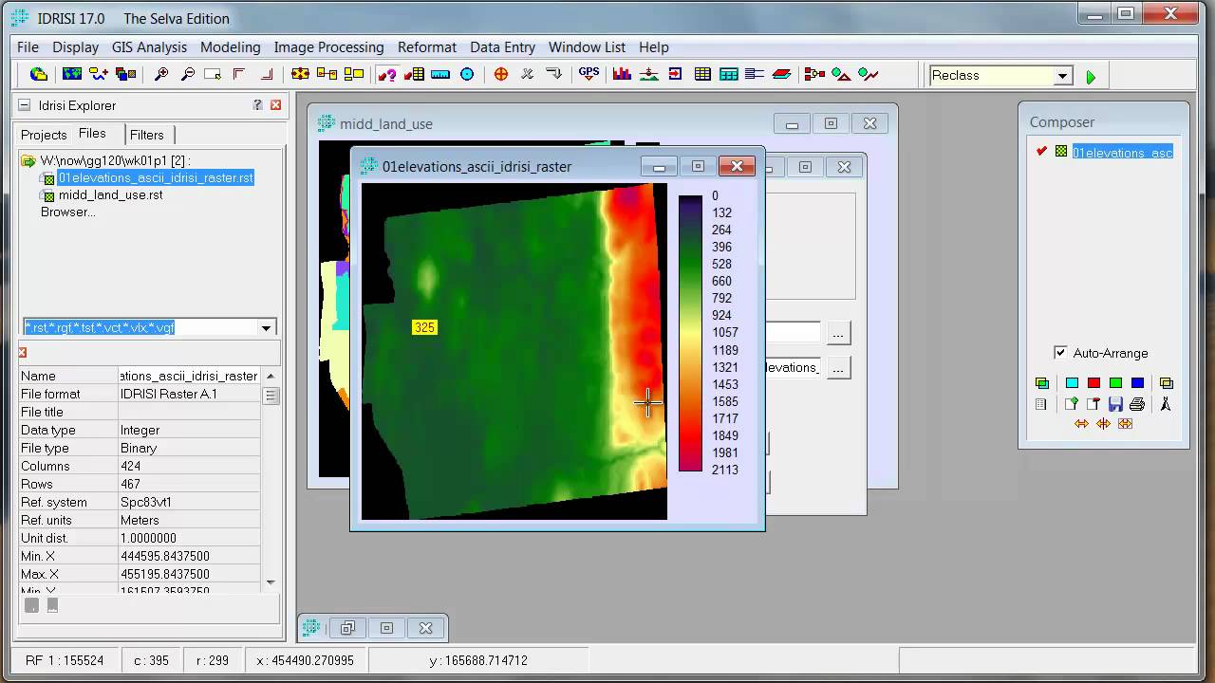The height and width of the screenshot is (683, 1215).
Task: Click the save floppy icon in Composer
Action: [1115, 404]
